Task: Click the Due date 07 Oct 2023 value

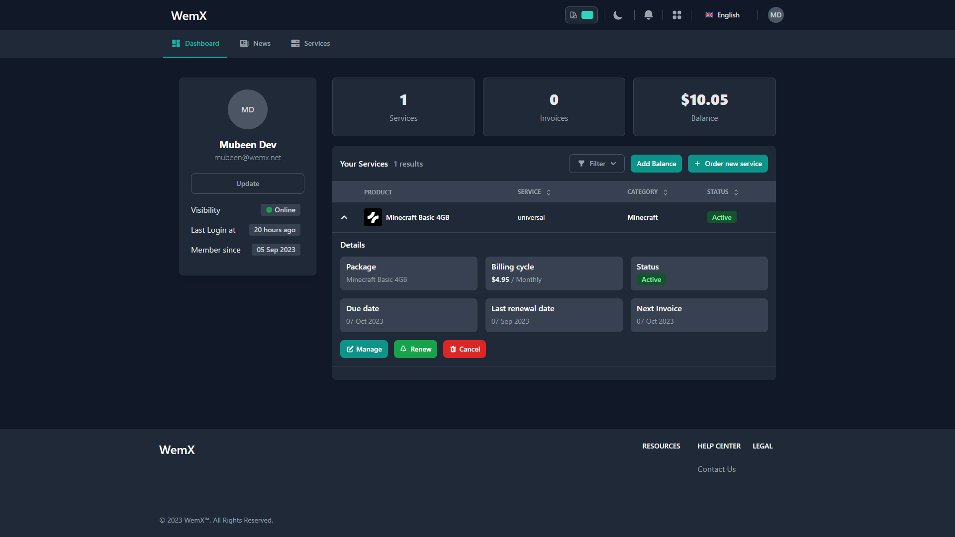Action: click(365, 321)
